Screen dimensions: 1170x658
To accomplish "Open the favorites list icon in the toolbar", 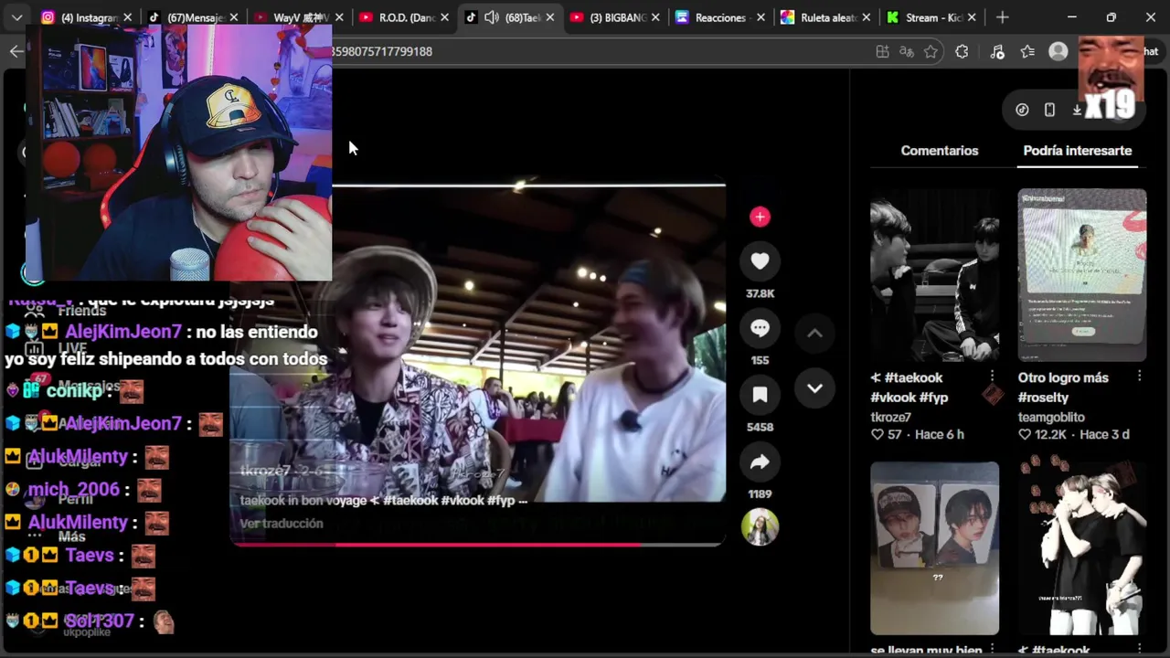I will [x=1027, y=52].
